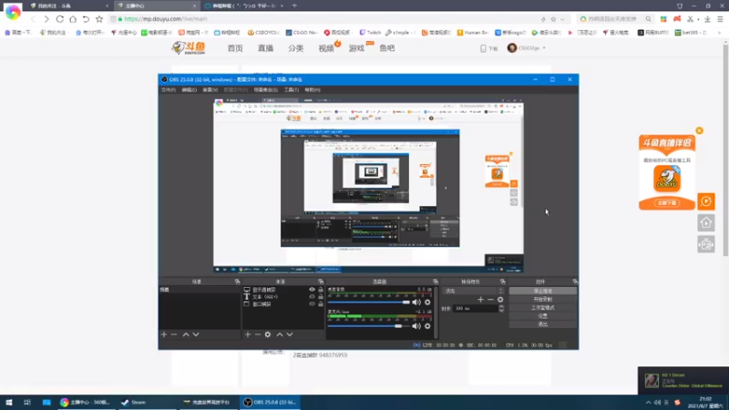Pop out the Controls dock panel
The width and height of the screenshot is (729, 410).
click(x=575, y=282)
